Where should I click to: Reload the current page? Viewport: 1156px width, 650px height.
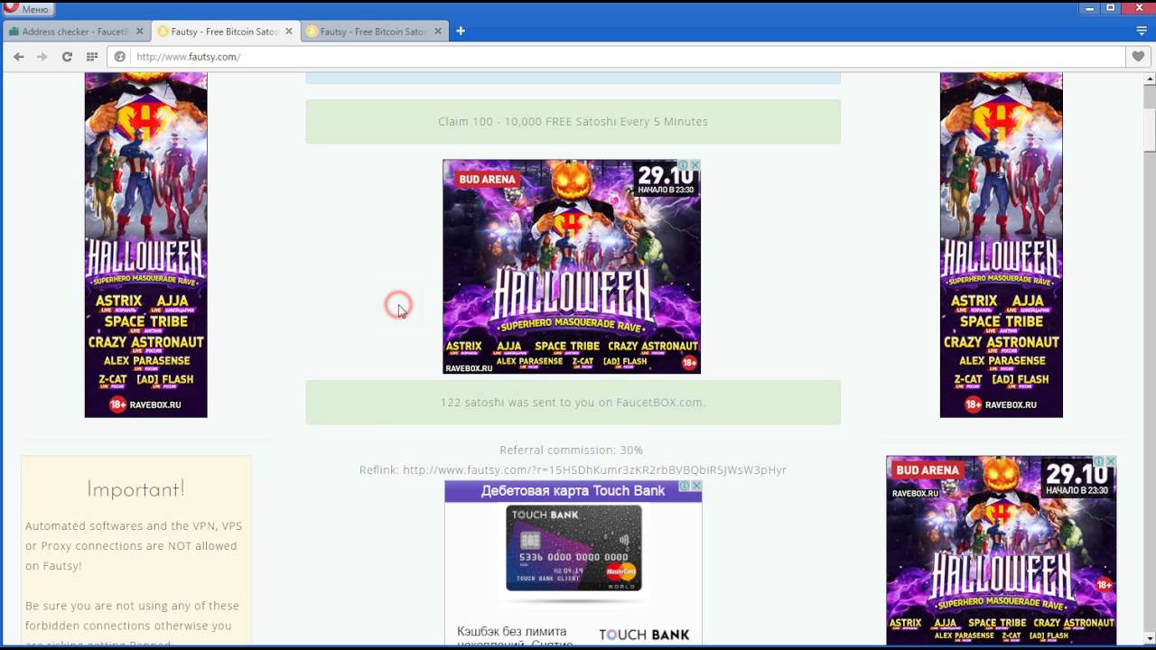(x=67, y=56)
